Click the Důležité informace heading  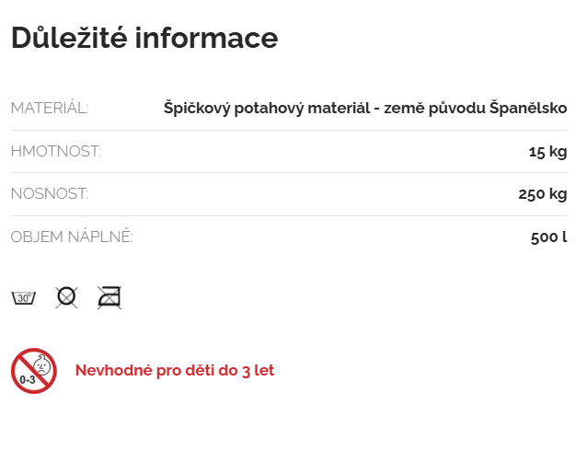(144, 38)
